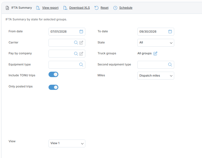This screenshot has height=158, width=202.
Task: Click the Schedule clock icon
Action: [x=115, y=8]
